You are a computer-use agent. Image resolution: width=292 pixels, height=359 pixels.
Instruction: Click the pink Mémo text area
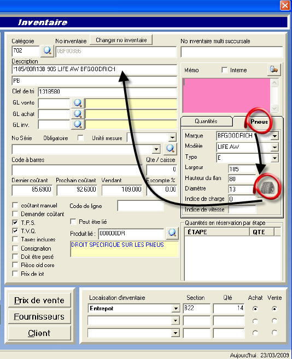click(x=226, y=95)
